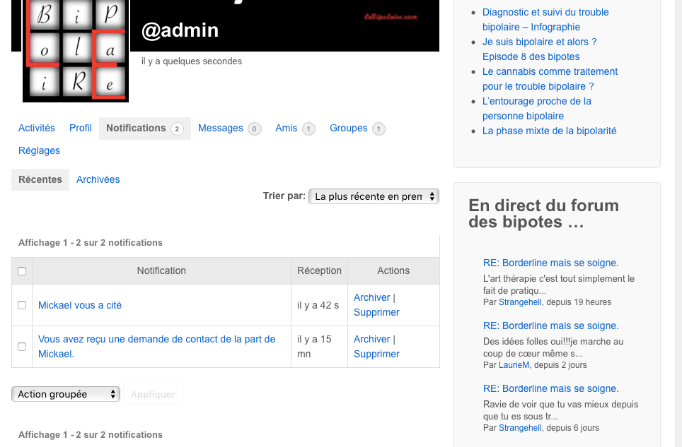Viewport: 682px width, 447px height.
Task: Click the disabled Appliquer button
Action: pos(153,394)
